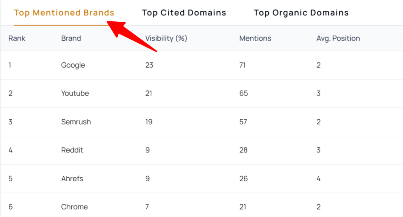
Task: Click Semrush visibility value 19
Action: 149,122
